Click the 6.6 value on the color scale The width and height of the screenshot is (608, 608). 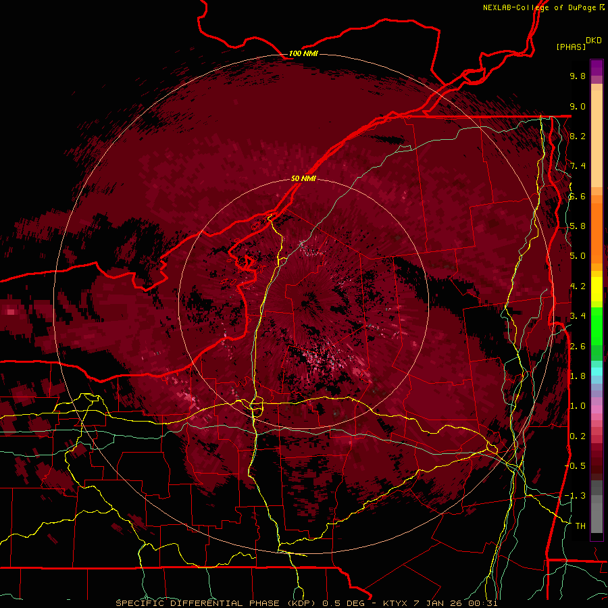pyautogui.click(x=578, y=196)
